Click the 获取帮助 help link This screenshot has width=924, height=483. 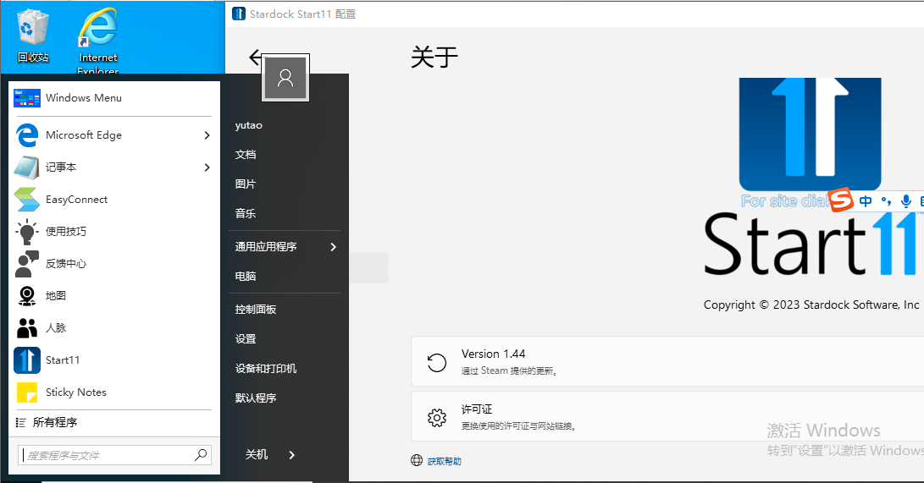click(x=445, y=461)
